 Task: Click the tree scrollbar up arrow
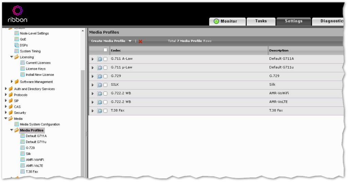point(83,31)
